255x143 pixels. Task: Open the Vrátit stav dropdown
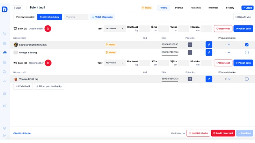click(x=178, y=133)
